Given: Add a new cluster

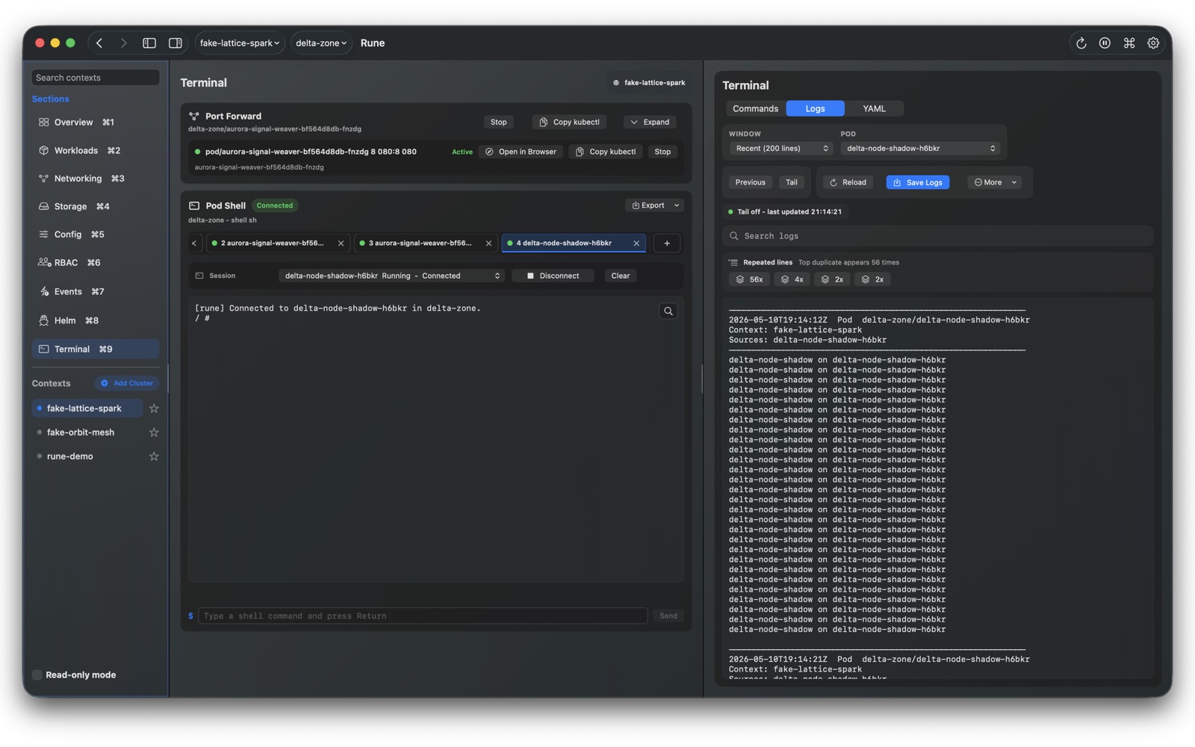Looking at the screenshot, I should point(127,383).
